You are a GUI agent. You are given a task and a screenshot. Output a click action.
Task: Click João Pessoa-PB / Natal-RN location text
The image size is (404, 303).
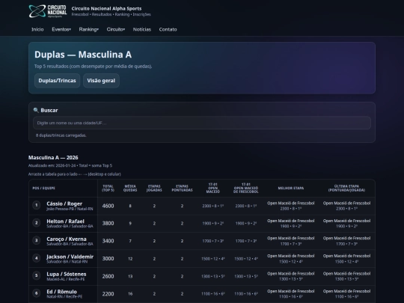[x=70, y=209]
